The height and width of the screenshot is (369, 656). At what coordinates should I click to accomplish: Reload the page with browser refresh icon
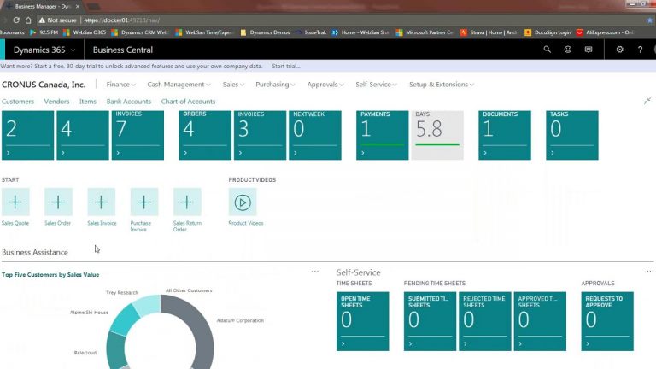[16, 20]
